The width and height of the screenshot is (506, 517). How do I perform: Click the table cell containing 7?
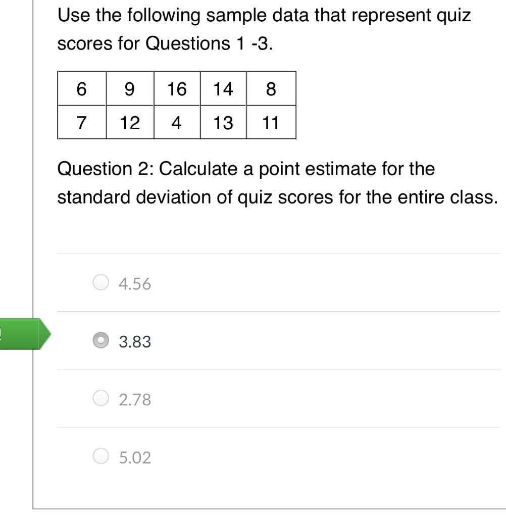point(82,122)
